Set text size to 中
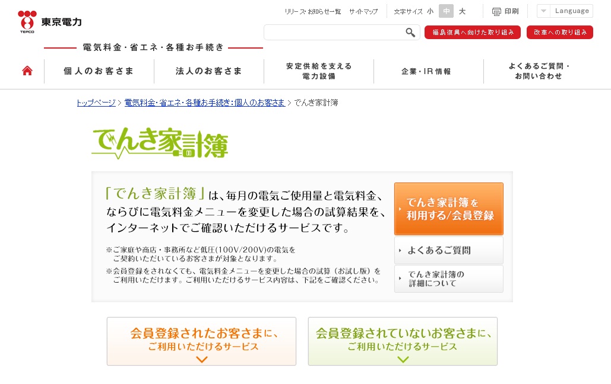 click(x=446, y=11)
